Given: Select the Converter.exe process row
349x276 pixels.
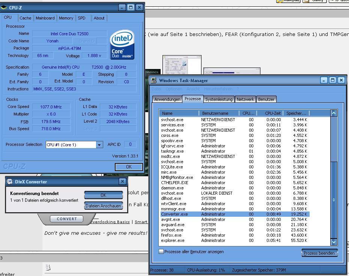Looking at the screenshot, I should pyautogui.click(x=234, y=214).
